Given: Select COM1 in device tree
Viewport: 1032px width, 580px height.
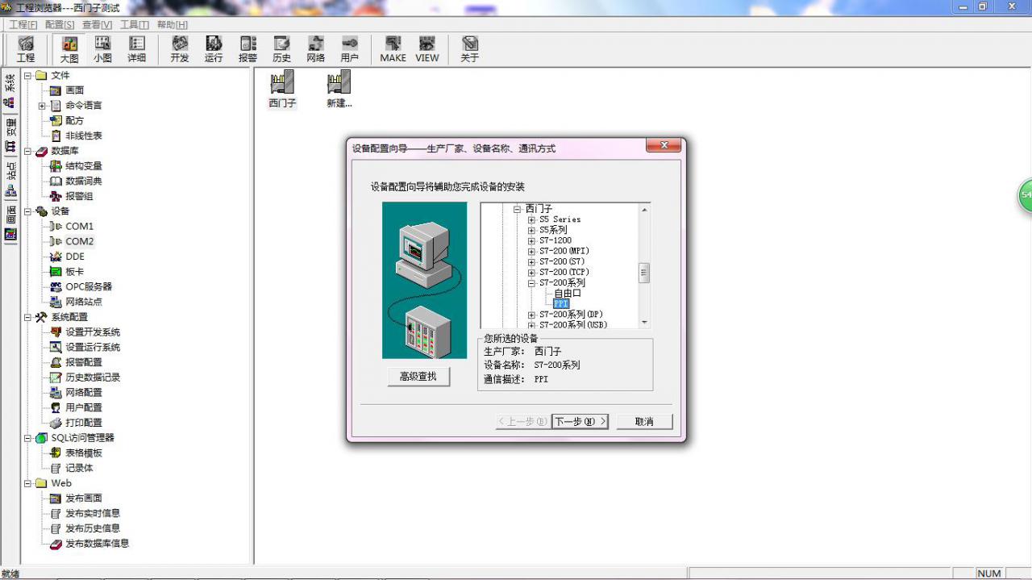Looking at the screenshot, I should click(79, 227).
